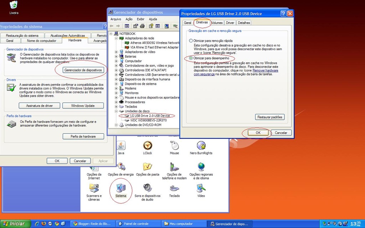Screen dimensions: 365x228
Task: Open the Nero BurnRights icon
Action: pyautogui.click(x=201, y=148)
